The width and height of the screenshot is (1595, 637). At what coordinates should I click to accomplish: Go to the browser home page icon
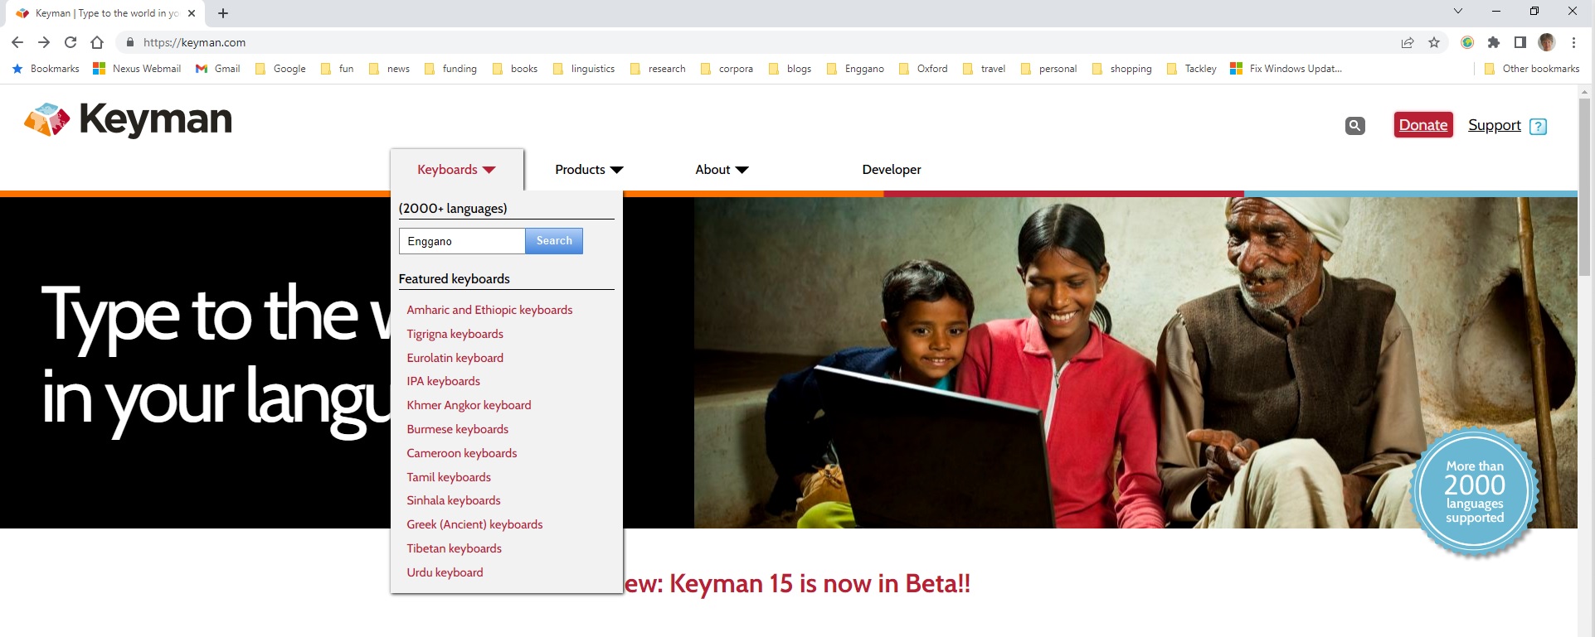coord(97,43)
